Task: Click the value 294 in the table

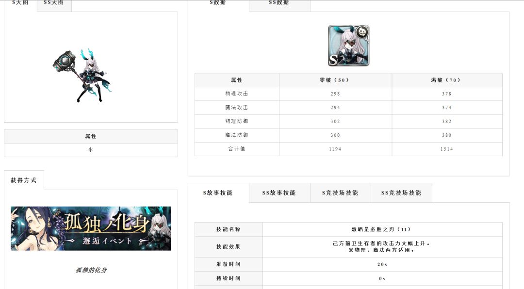Action: pos(335,108)
